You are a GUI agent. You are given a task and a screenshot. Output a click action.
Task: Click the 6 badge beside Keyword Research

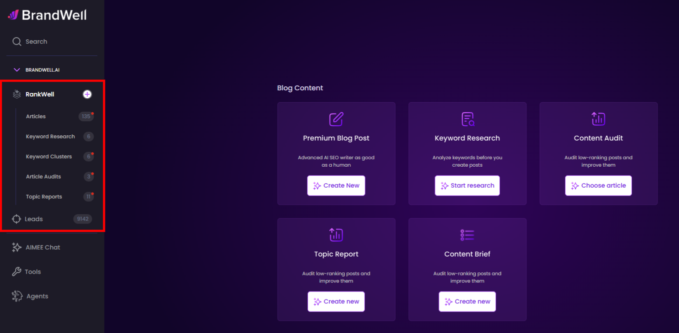pos(88,137)
